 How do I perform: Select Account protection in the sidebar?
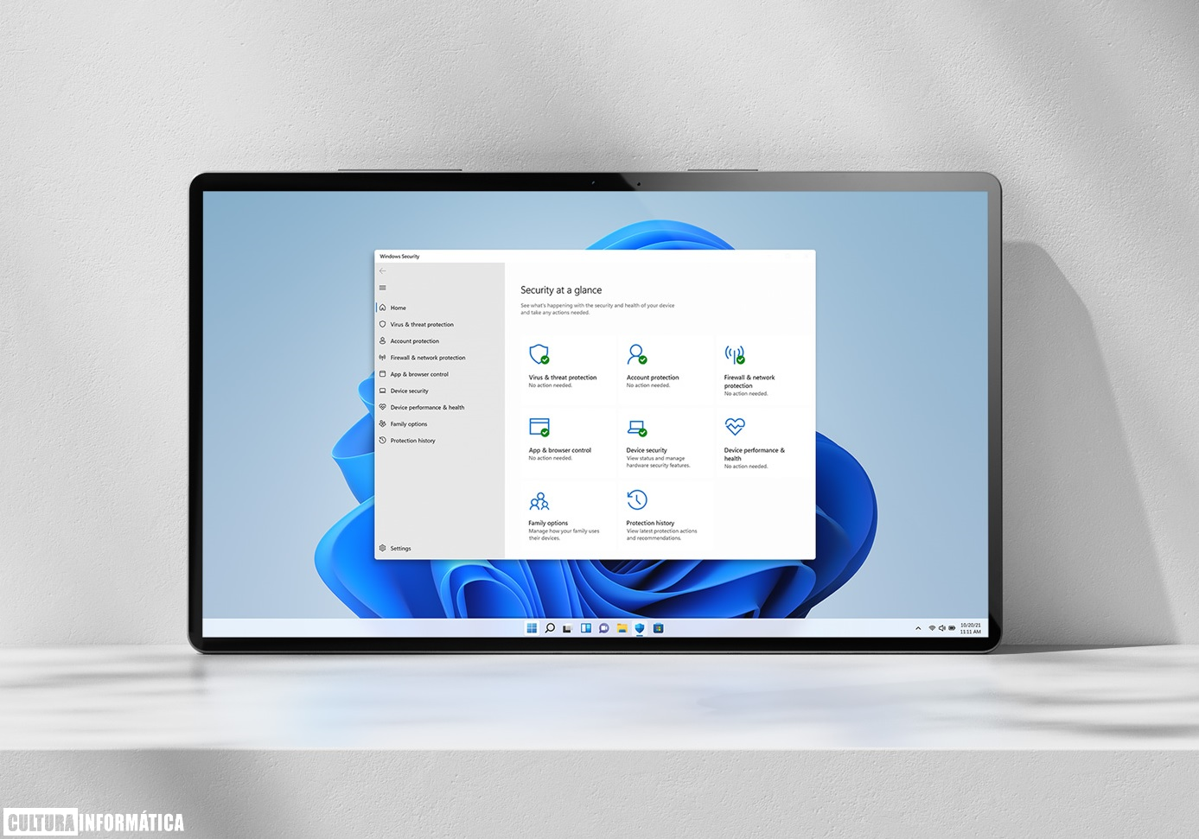click(x=439, y=341)
